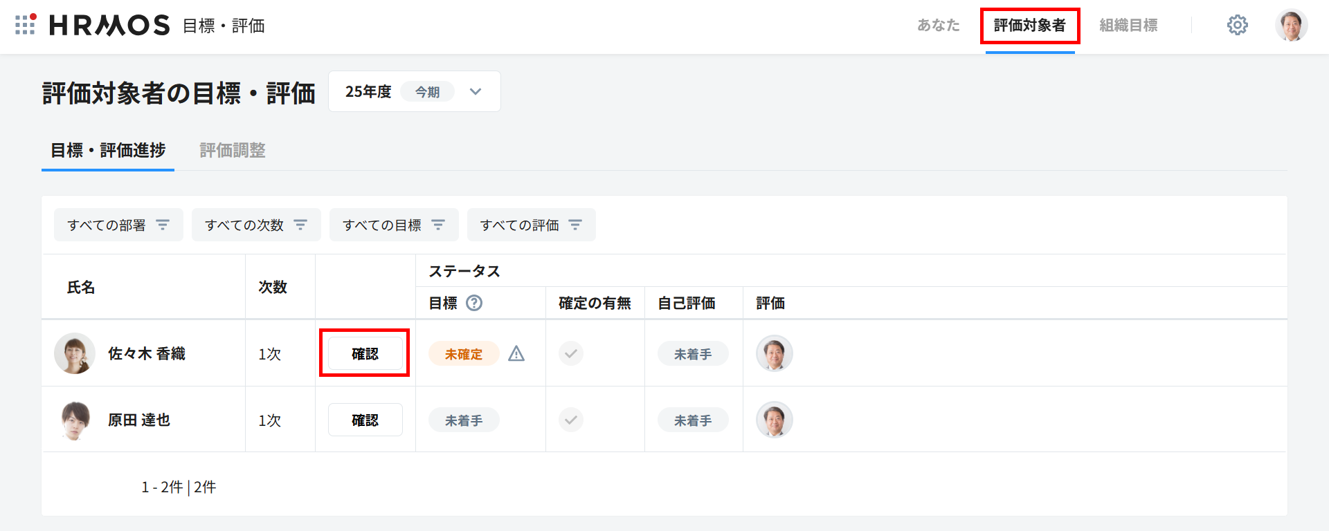Open settings via the gear icon
Screen dimensions: 1329x531
pyautogui.click(x=1237, y=26)
